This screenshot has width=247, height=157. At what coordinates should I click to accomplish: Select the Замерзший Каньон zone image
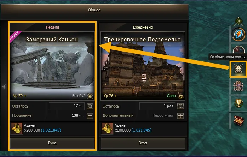pos(52,66)
